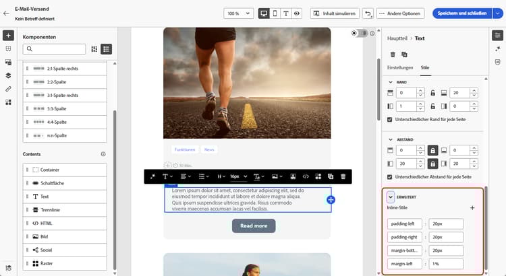Click Hauptteil in the breadcrumb
This screenshot has height=276, width=506.
397,38
